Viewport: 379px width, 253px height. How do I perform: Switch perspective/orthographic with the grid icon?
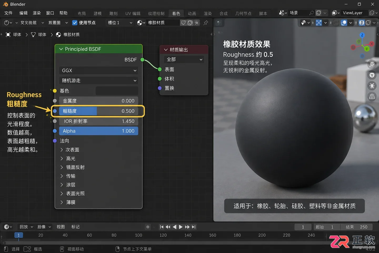pos(372,97)
